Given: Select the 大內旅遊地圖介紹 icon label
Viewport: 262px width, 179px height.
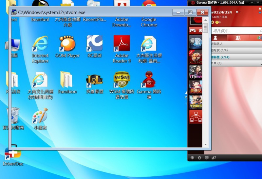Looking at the screenshot, I should tap(67, 22).
